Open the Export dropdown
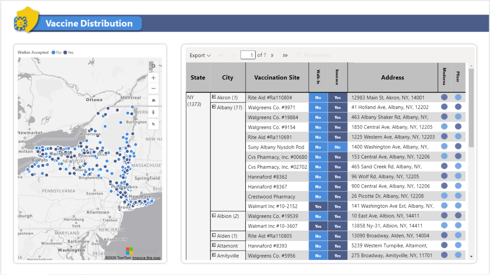Viewport: 490px width, 275px height. tap(200, 55)
